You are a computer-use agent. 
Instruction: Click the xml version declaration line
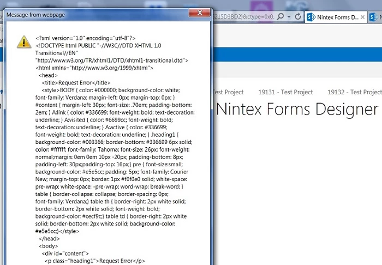86,38
